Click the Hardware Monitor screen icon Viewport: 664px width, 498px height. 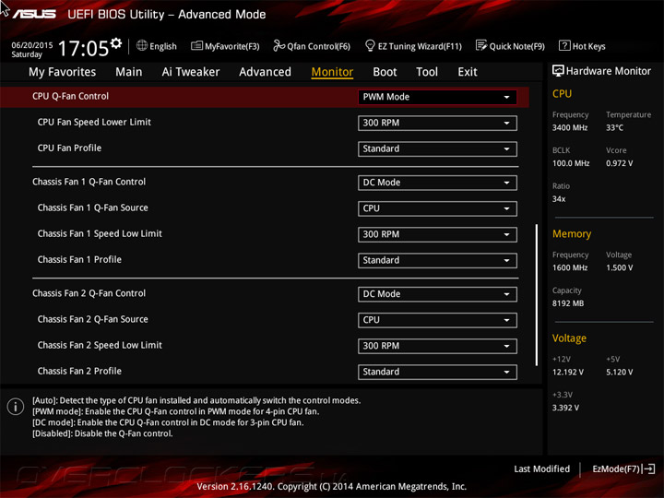[x=558, y=71]
